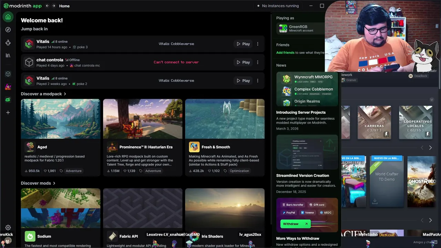Open the Aged modpack thumbnail

pyautogui.click(x=61, y=119)
